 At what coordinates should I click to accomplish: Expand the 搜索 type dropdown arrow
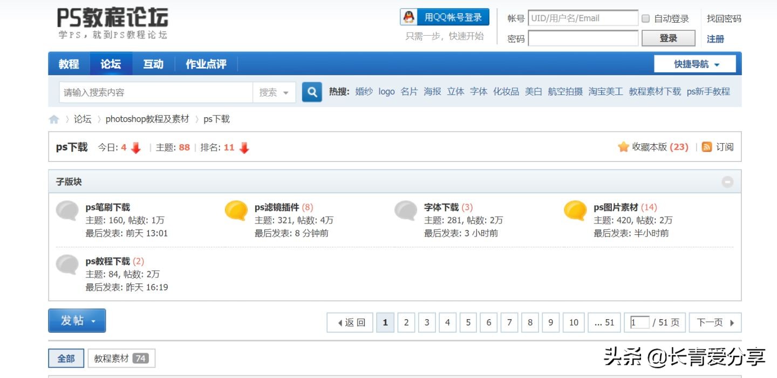(x=284, y=92)
